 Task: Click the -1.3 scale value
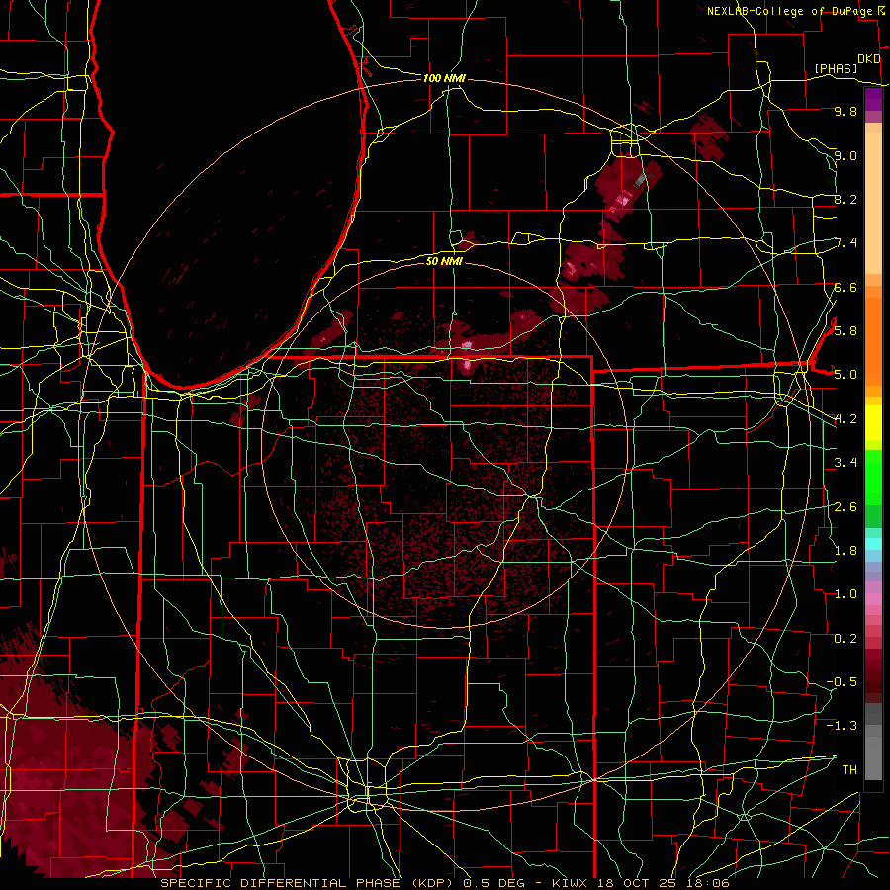coord(842,726)
